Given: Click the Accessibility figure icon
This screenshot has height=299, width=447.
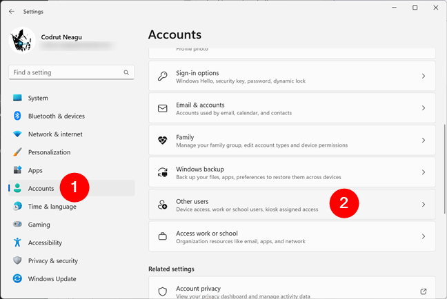Looking at the screenshot, I should click(x=17, y=243).
